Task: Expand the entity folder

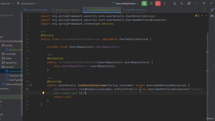Action: click(x=7, y=58)
